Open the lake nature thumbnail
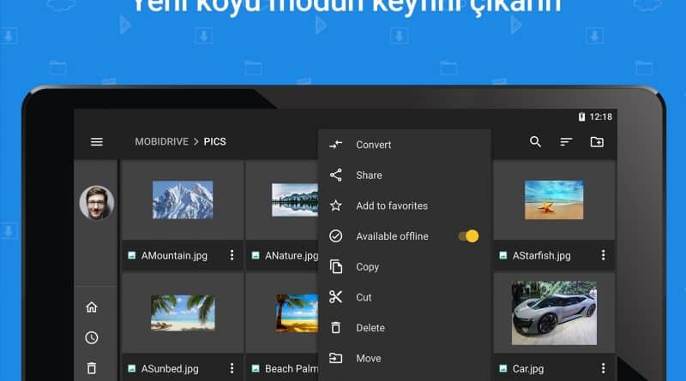 tap(295, 200)
